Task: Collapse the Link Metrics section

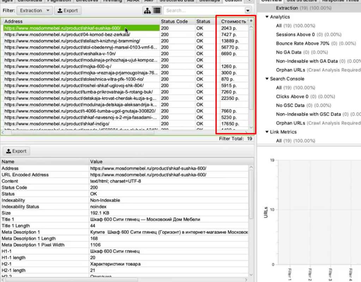Action: [x=267, y=132]
